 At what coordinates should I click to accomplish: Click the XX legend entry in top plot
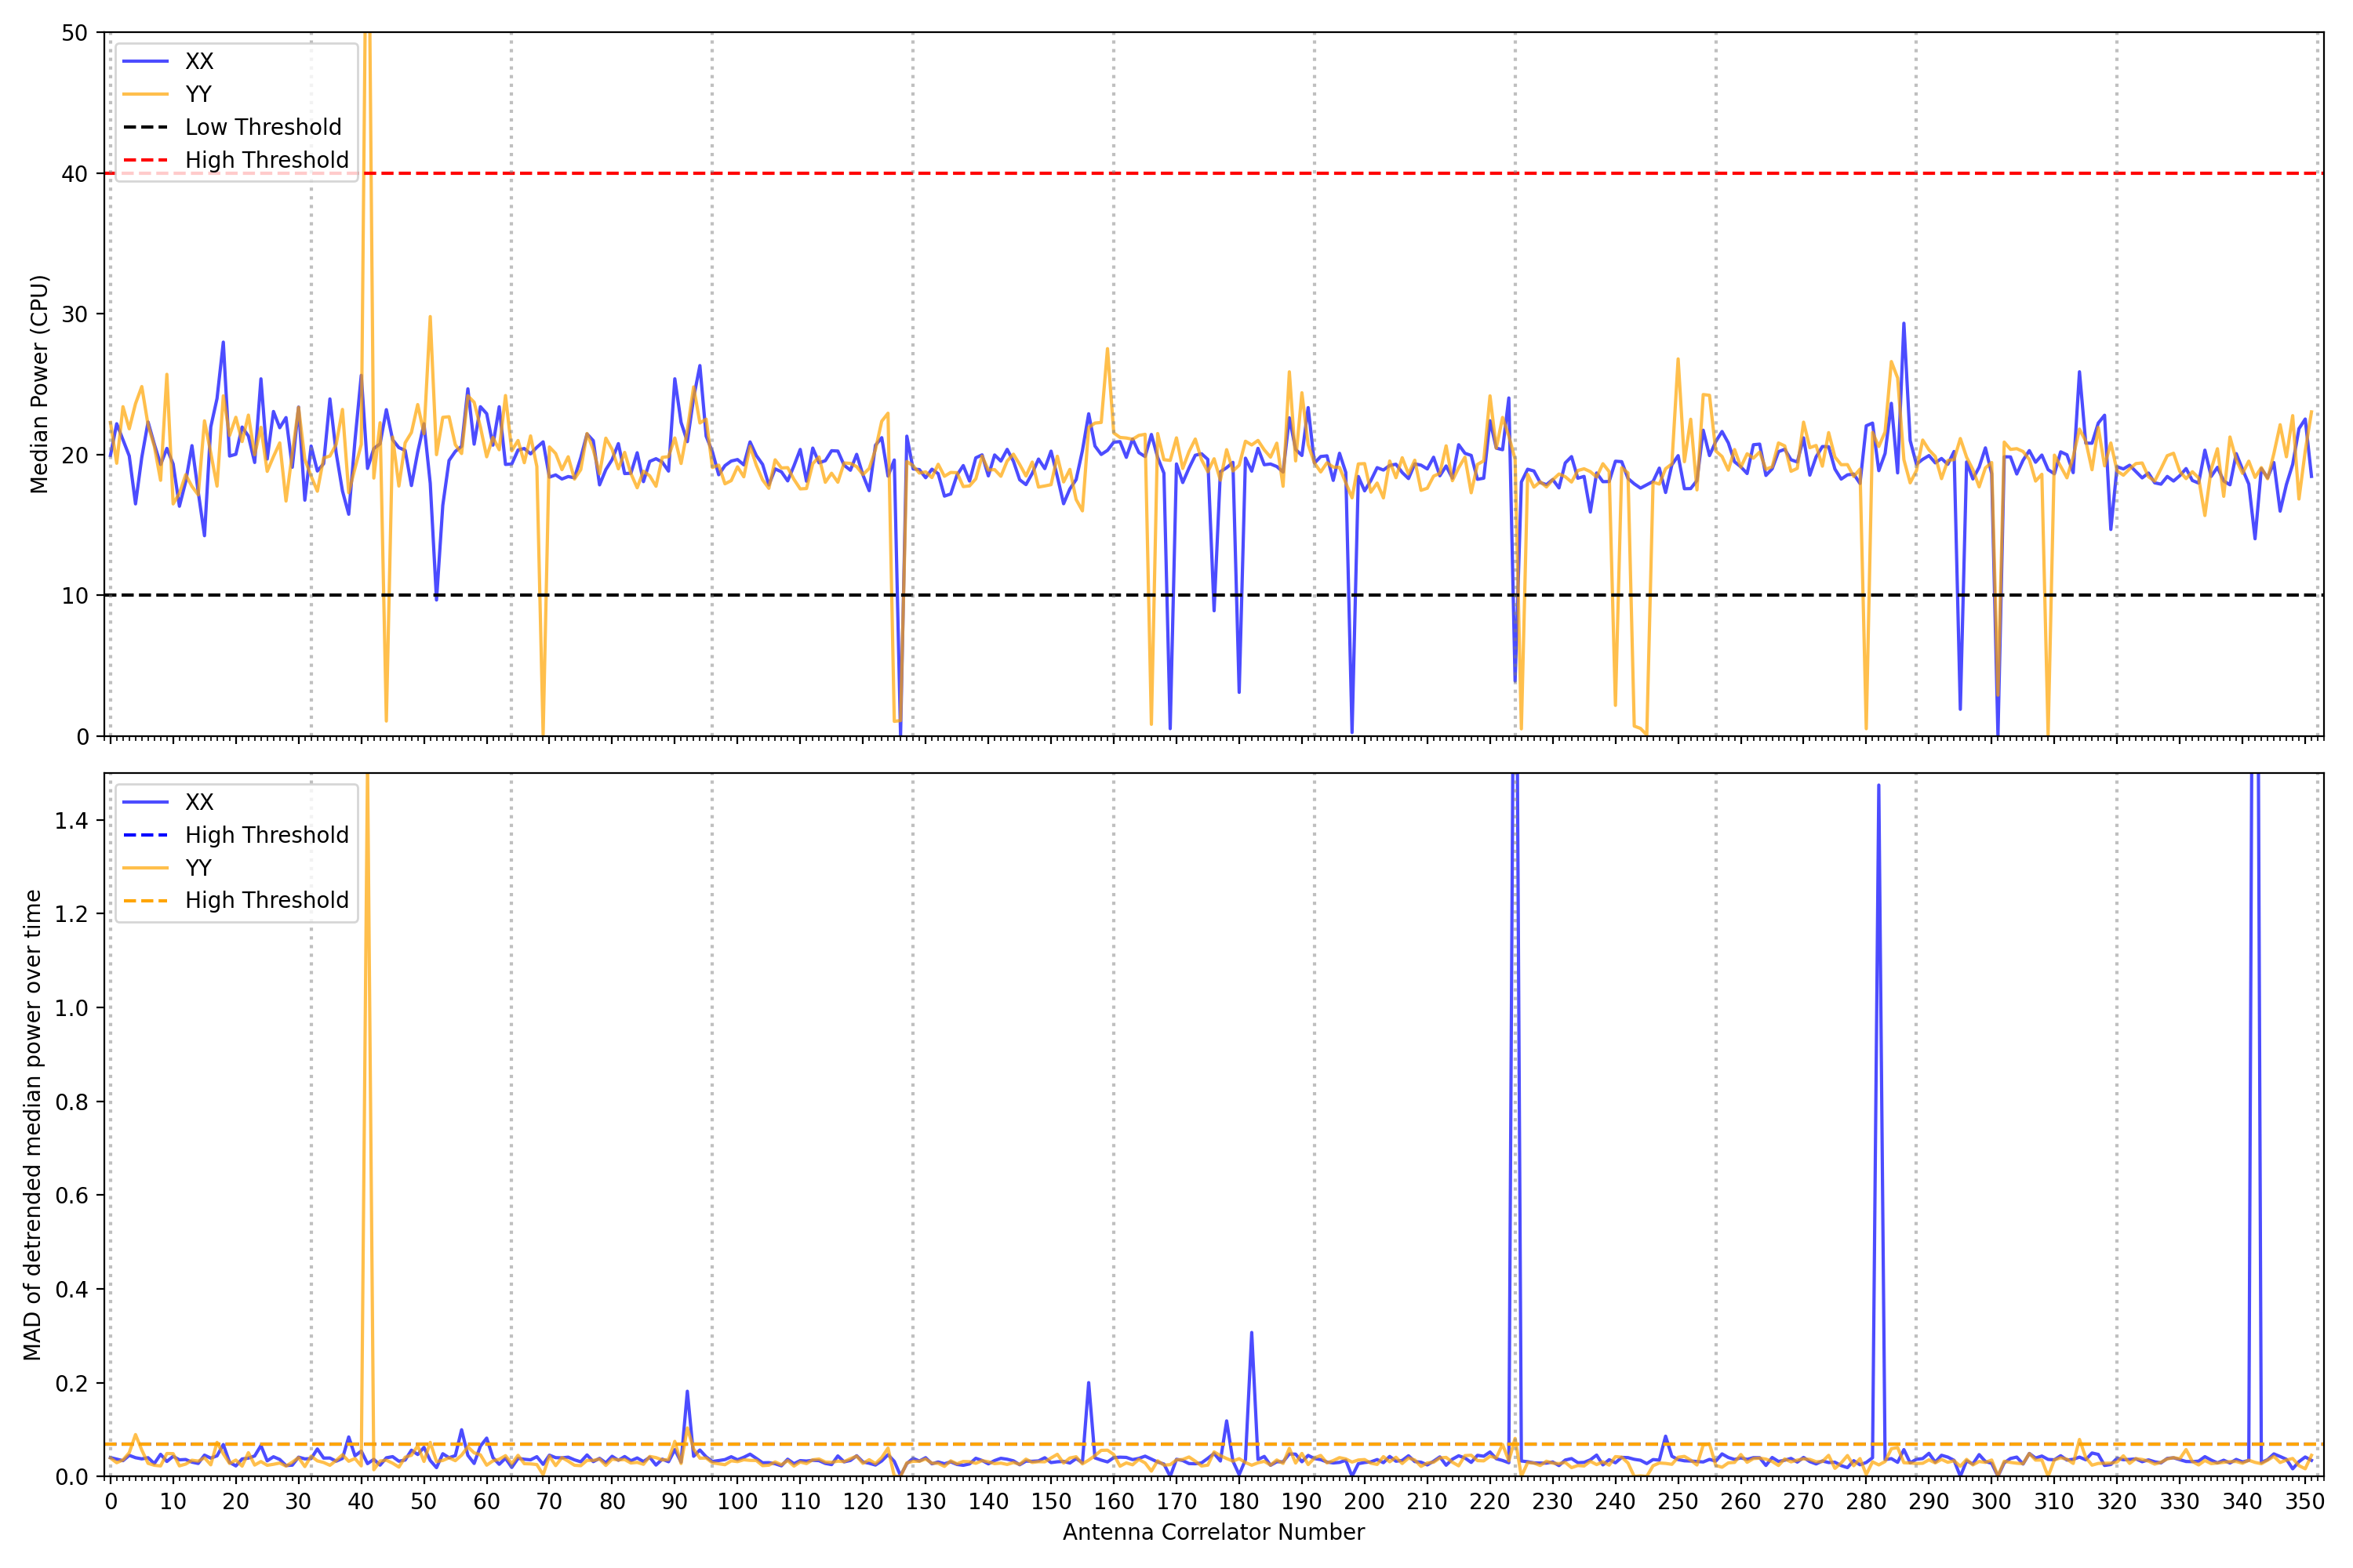click(x=198, y=61)
